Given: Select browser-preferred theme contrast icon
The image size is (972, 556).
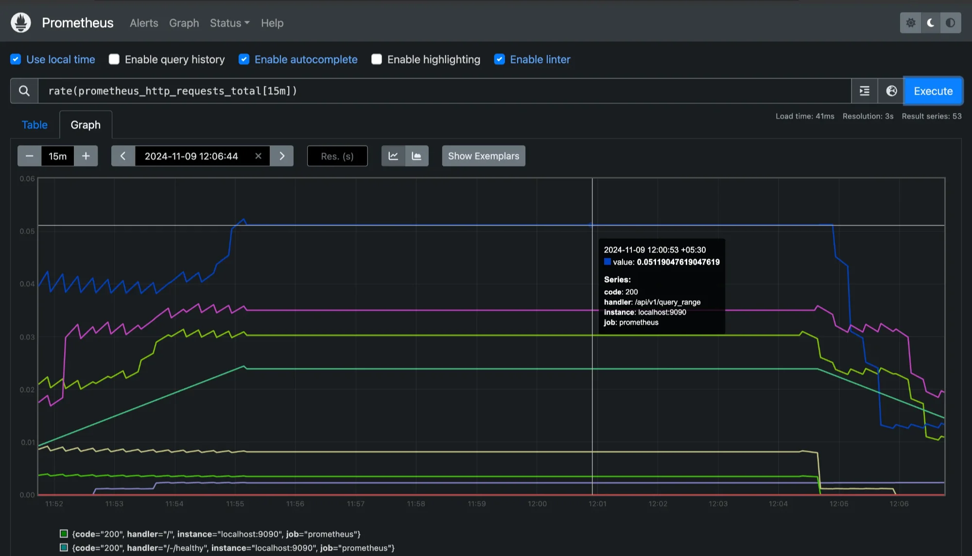Looking at the screenshot, I should click(x=951, y=23).
